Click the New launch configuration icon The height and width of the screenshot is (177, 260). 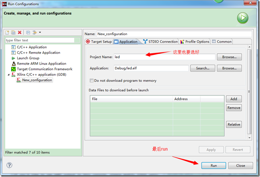pos(7,33)
